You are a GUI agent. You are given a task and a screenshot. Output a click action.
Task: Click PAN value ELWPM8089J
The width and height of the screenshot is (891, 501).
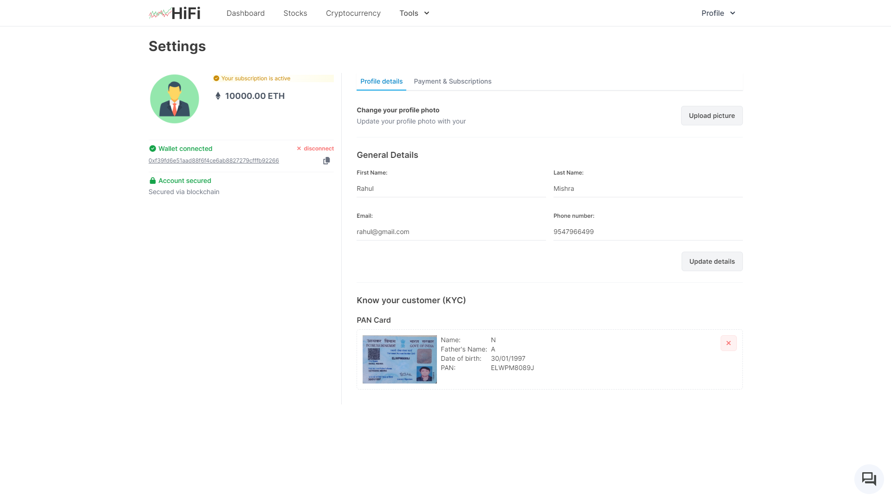tap(512, 368)
